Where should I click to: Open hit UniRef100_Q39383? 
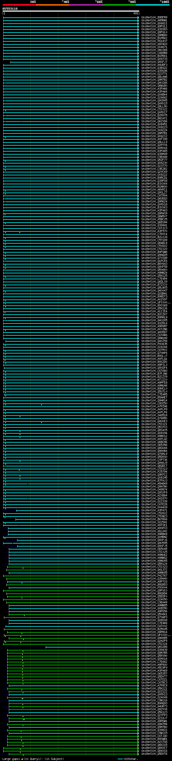point(154,29)
